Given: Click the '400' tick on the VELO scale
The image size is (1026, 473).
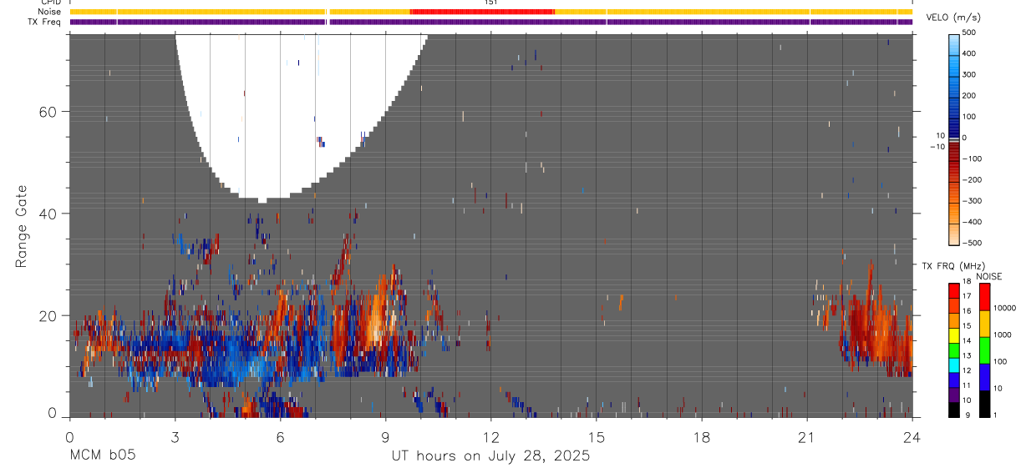Looking at the screenshot, I should pyautogui.click(x=969, y=53).
